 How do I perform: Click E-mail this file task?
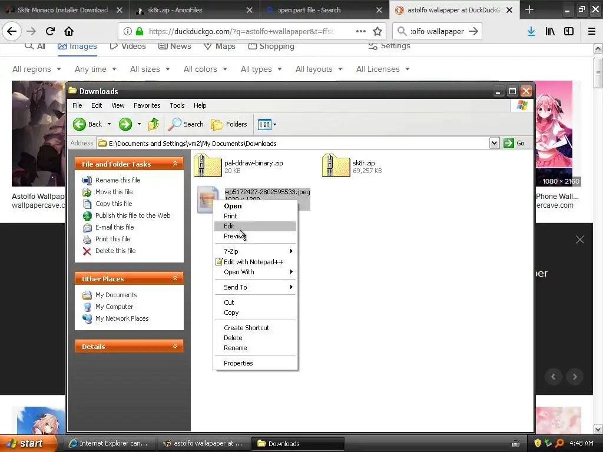115,227
